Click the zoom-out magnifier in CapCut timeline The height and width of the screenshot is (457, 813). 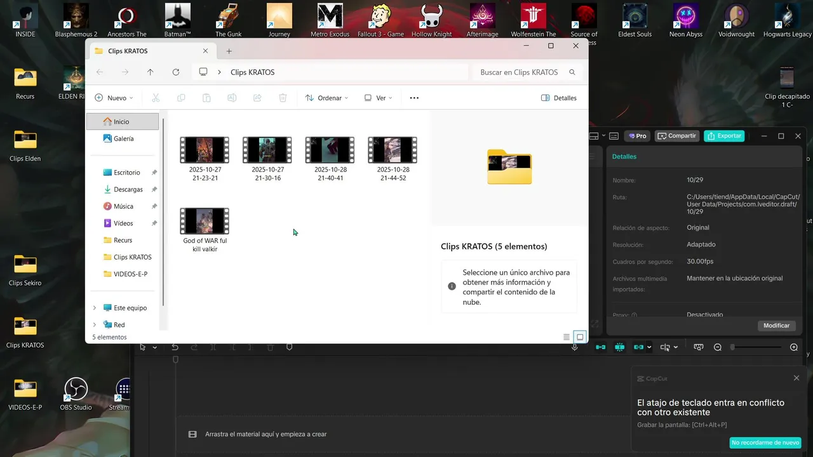point(718,347)
